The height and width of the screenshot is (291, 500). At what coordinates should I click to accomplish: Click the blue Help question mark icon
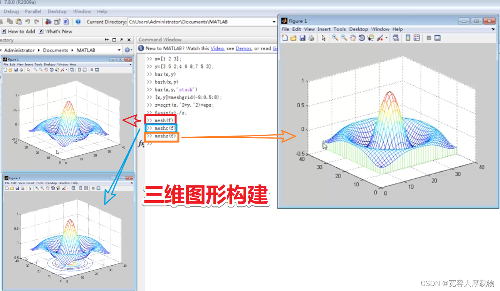click(x=78, y=22)
